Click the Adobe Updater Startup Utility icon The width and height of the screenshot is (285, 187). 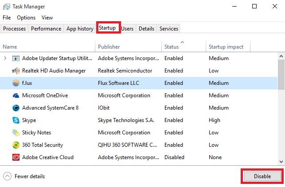16,58
